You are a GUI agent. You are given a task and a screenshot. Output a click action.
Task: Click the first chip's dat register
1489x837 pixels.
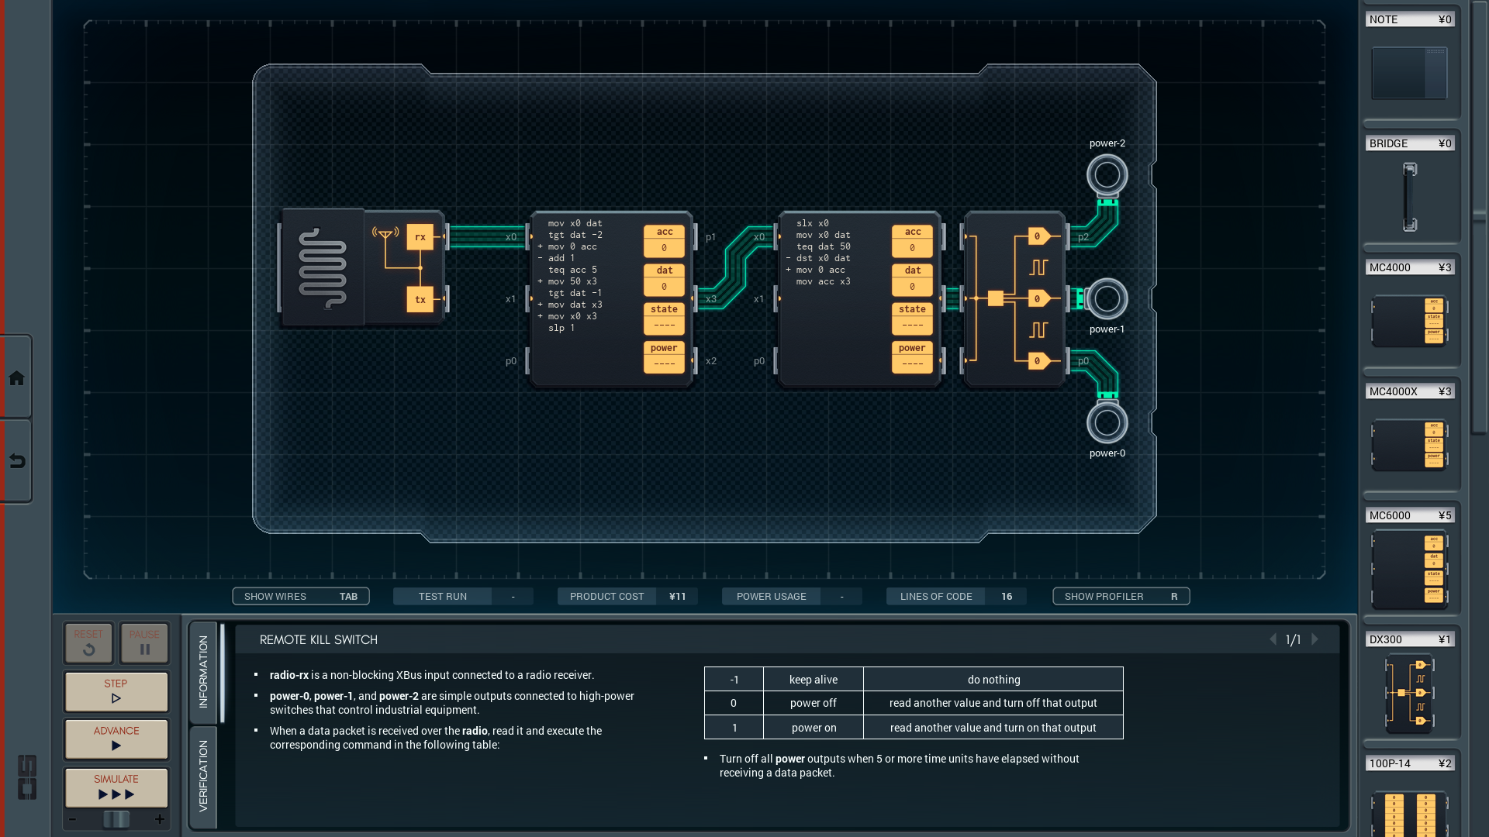[x=664, y=279]
